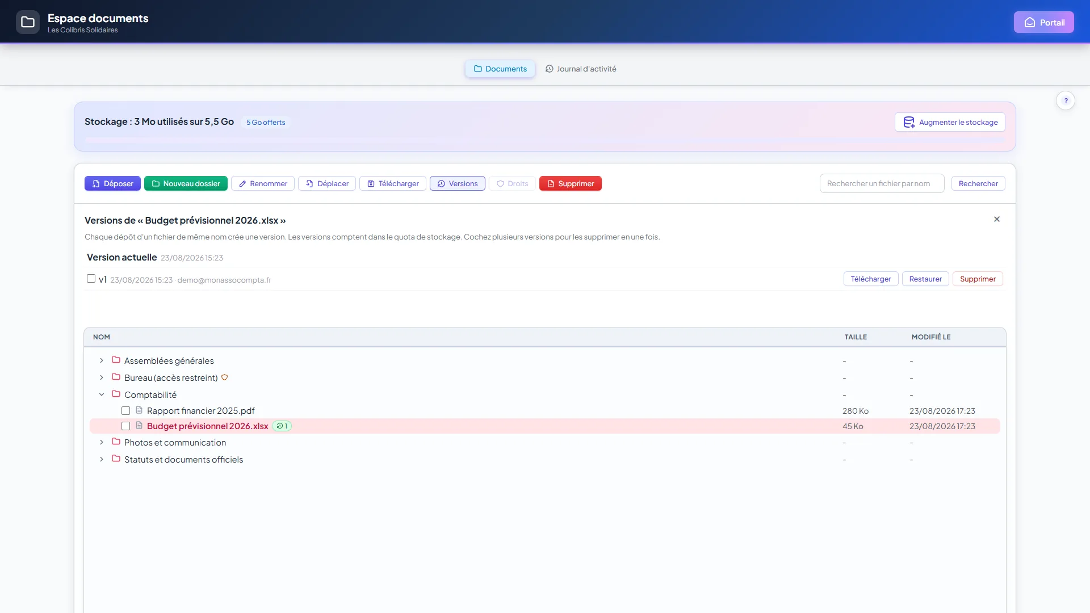1090x613 pixels.
Task: Check the Budget prévisionnel 2026.xlsx checkbox
Action: coord(125,426)
